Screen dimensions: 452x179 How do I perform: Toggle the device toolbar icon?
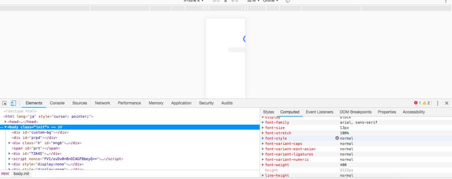click(x=13, y=103)
